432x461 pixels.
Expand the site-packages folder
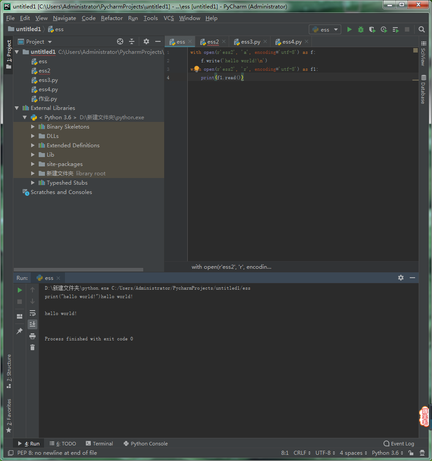(33, 164)
